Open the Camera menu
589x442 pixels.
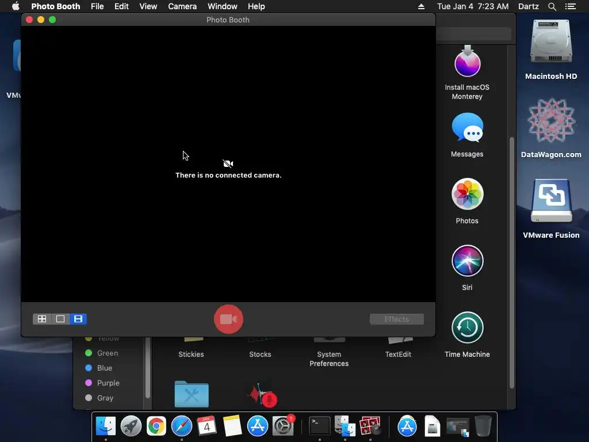[182, 6]
